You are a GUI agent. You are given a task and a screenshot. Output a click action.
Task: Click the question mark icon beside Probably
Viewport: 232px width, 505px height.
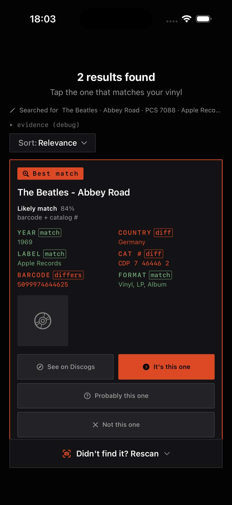pyautogui.click(x=87, y=396)
